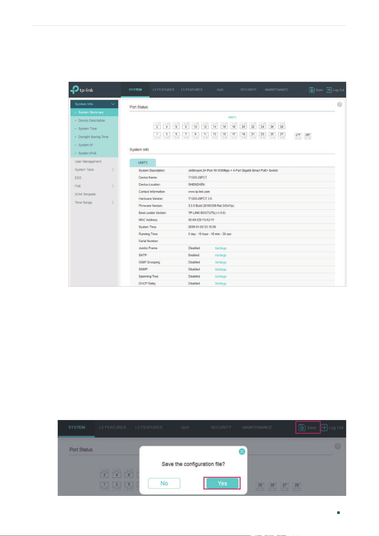Select port 28 icon in top row
Image resolution: width=379 pixels, height=536 pixels.
[x=282, y=126]
